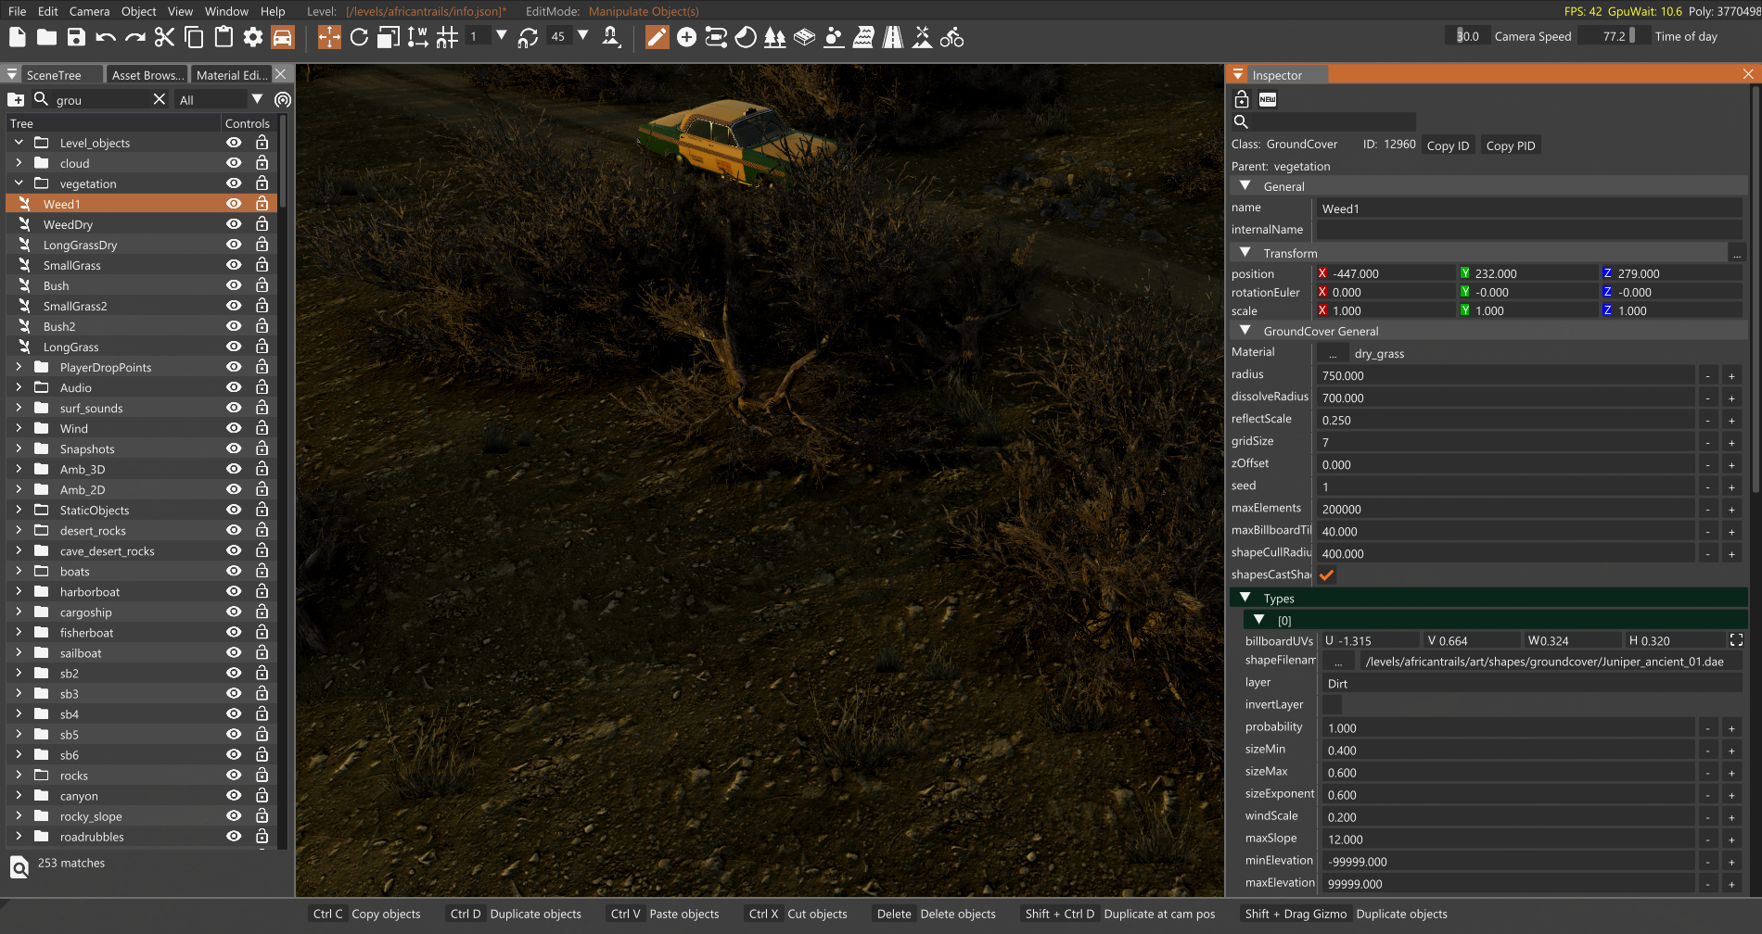
Task: Select the Rotate gizmo tool
Action: pyautogui.click(x=359, y=37)
